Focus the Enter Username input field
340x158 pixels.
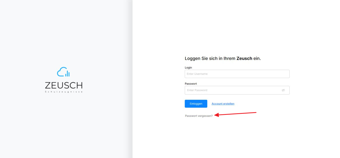coord(237,74)
